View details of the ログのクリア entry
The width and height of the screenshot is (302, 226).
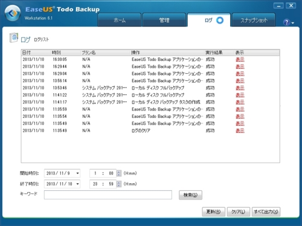(240, 131)
